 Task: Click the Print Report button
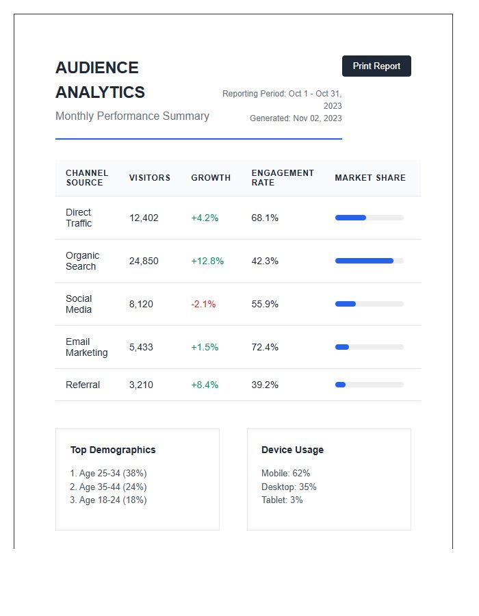pos(376,66)
